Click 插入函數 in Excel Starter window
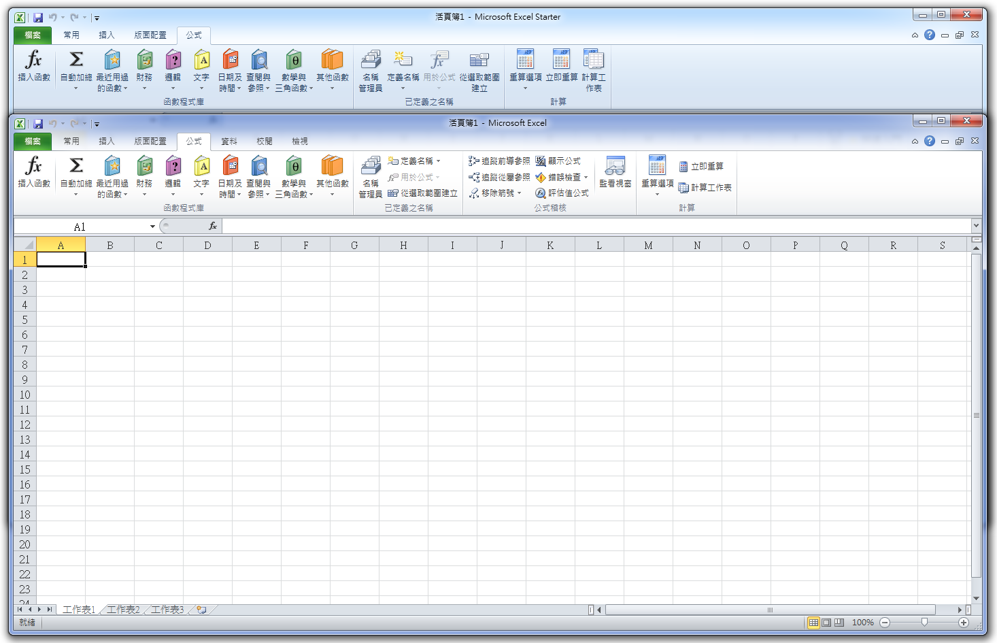 point(34,65)
